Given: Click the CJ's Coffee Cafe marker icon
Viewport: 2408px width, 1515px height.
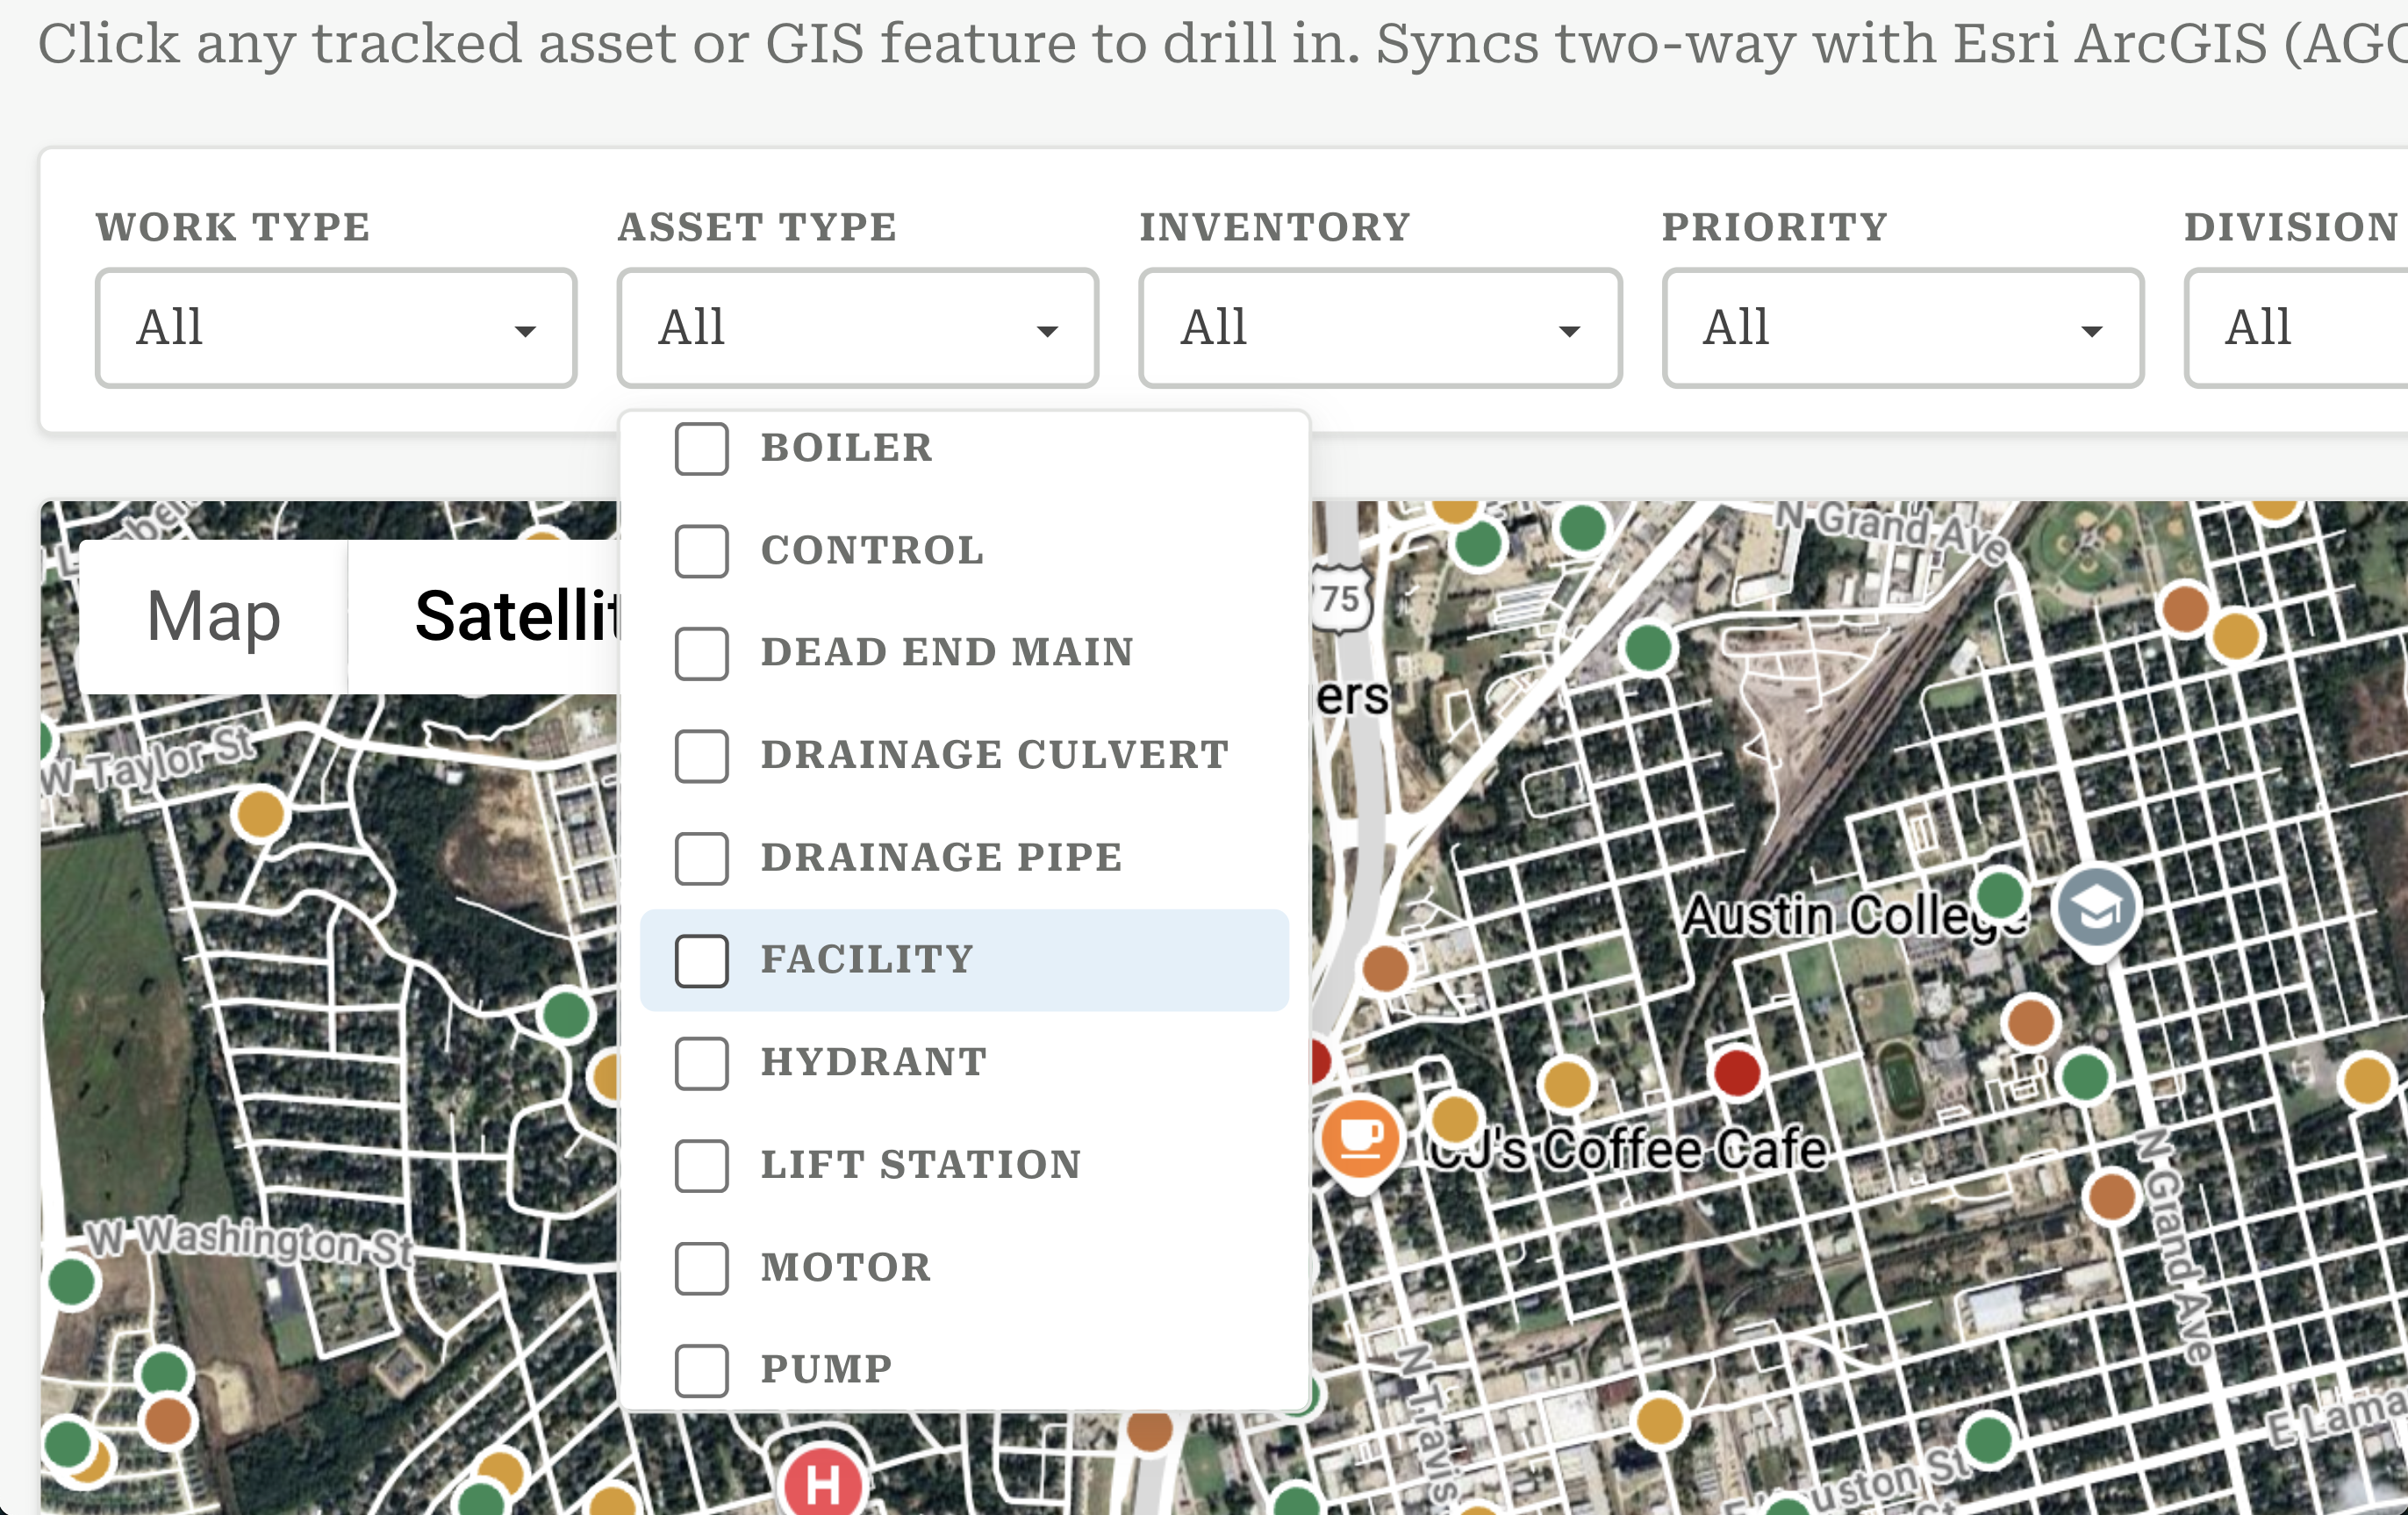Looking at the screenshot, I should click(x=1360, y=1143).
